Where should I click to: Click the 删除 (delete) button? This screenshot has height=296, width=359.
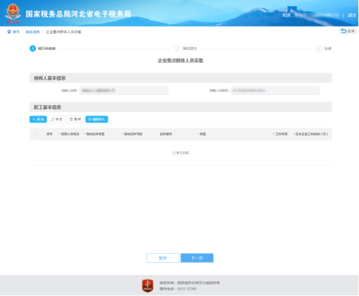75,119
